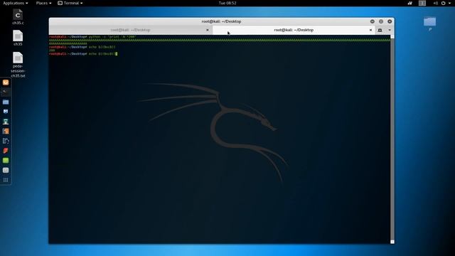This screenshot has height=256, width=455.
Task: Open the Firefox browser from the dock
Action: click(6, 82)
